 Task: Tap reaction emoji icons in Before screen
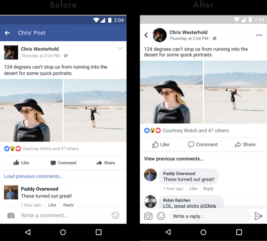pos(12,149)
